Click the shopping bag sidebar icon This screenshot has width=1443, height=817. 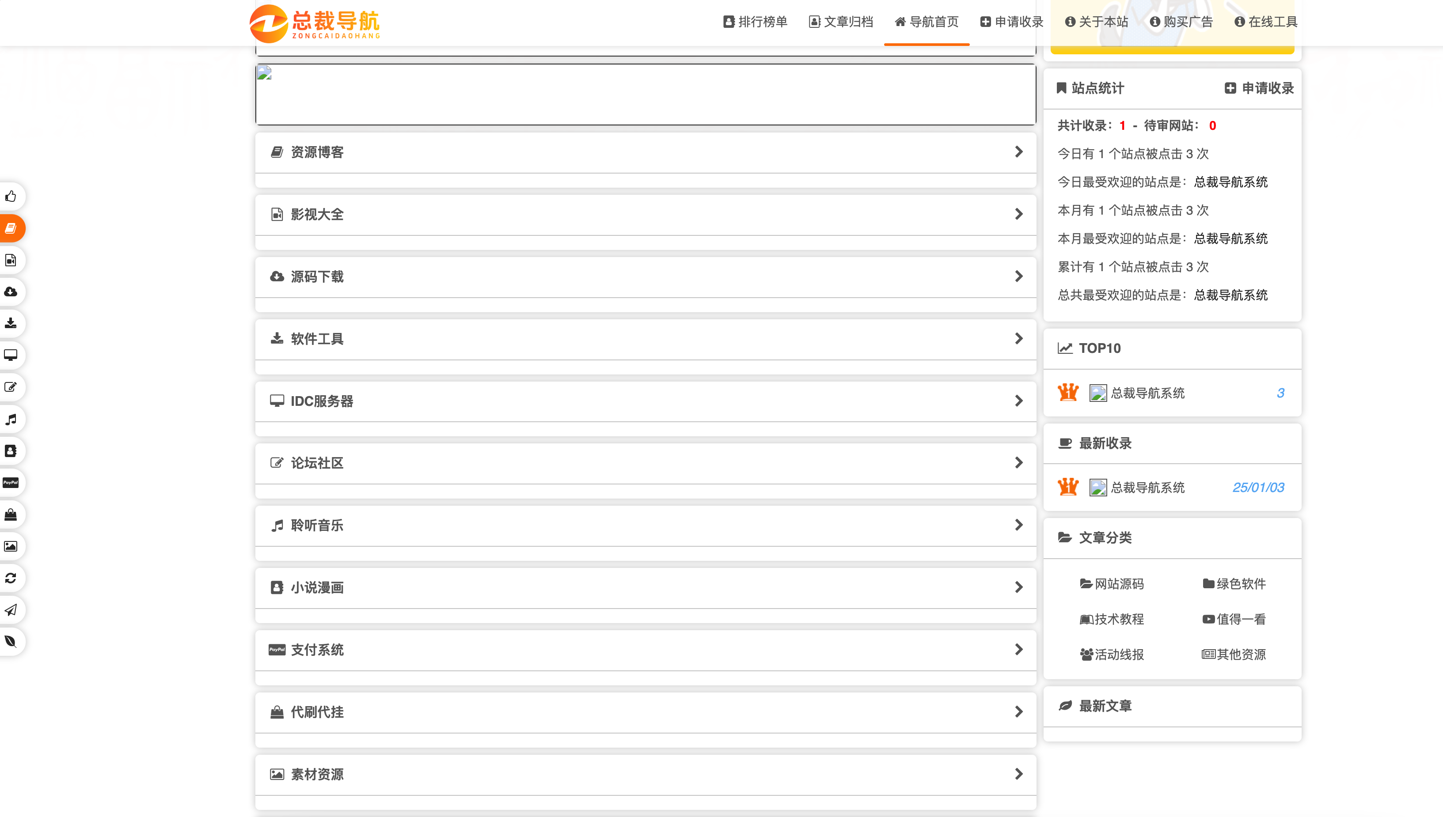11,514
